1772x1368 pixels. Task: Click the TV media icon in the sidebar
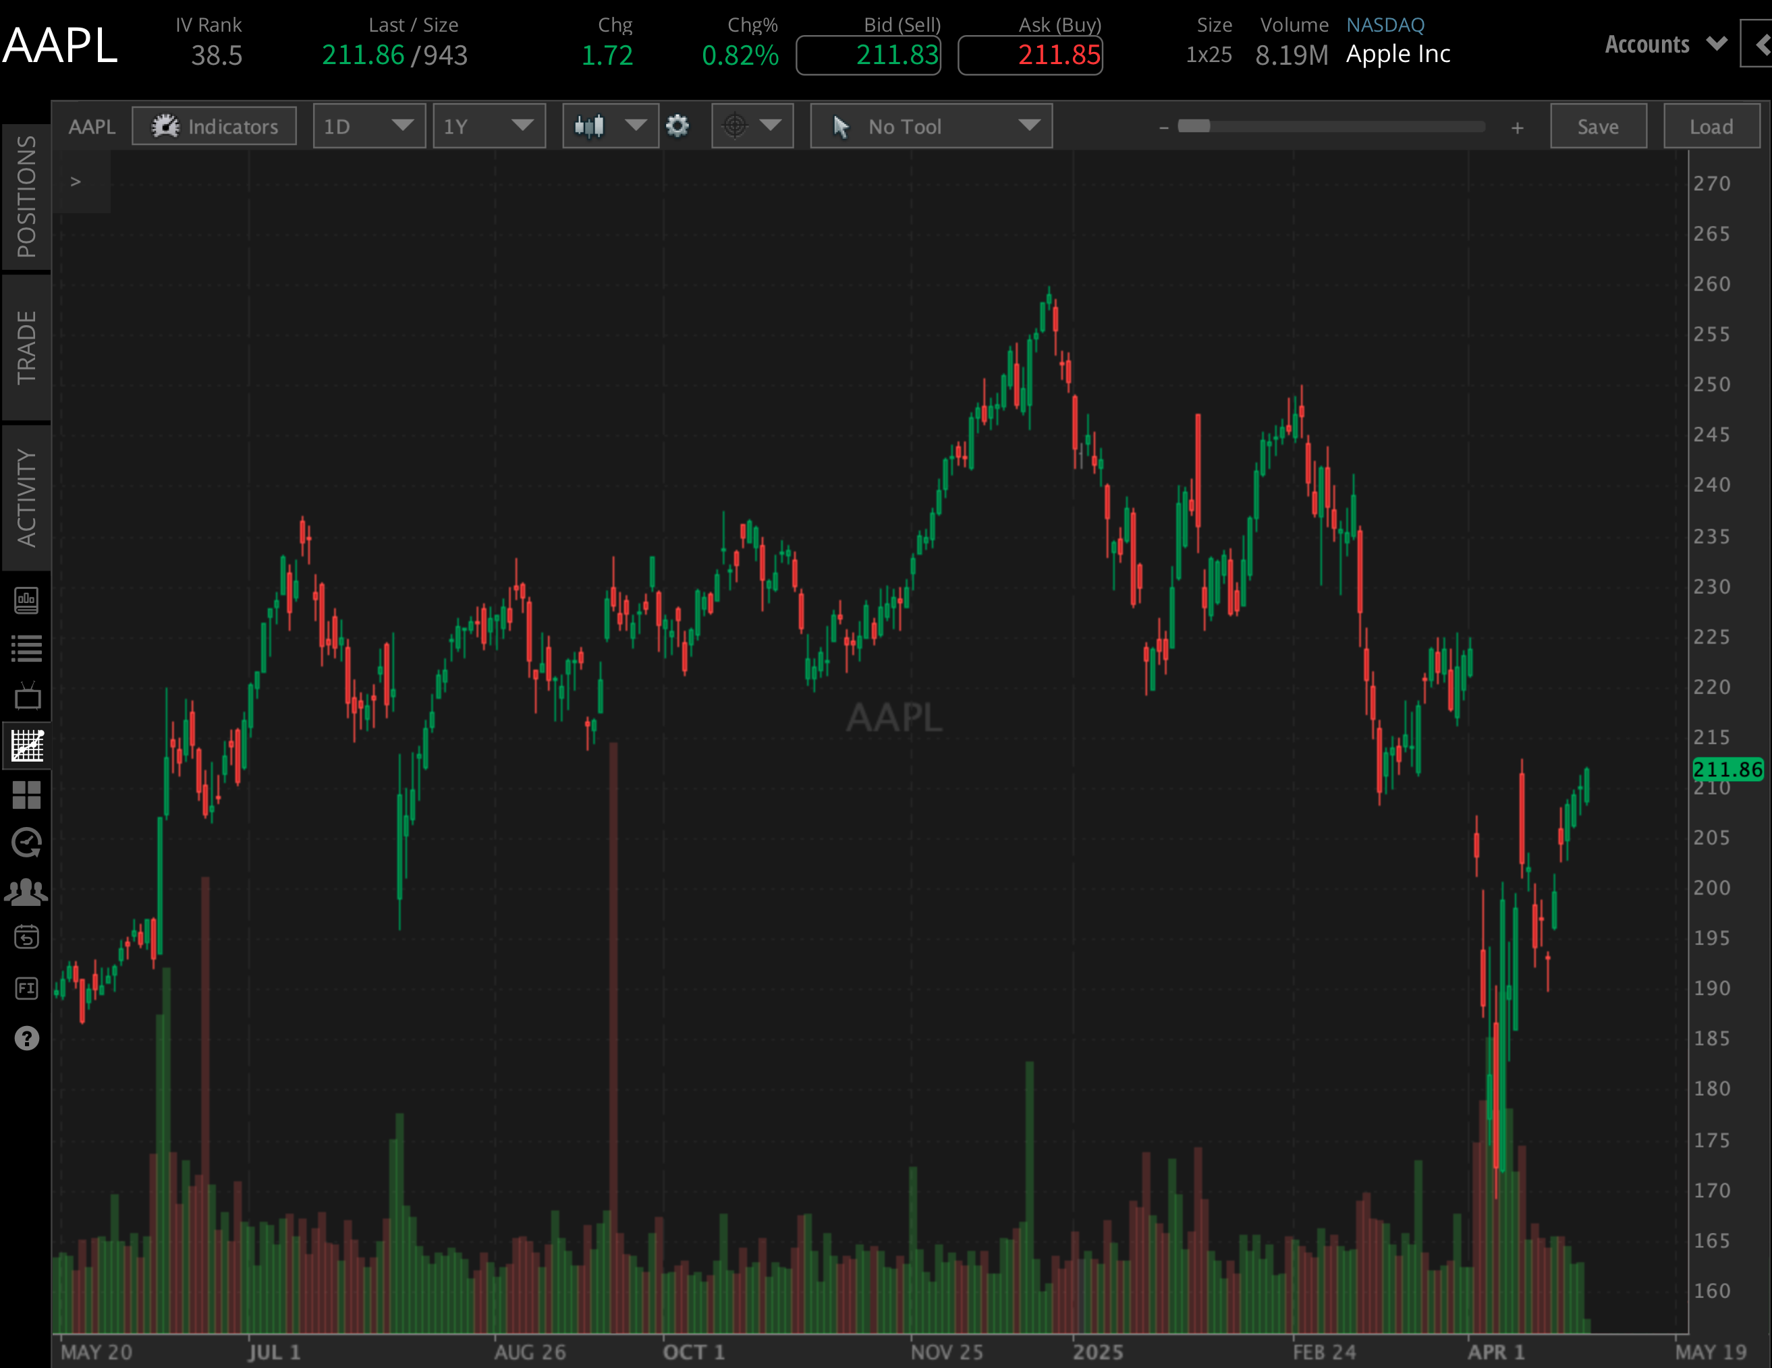pyautogui.click(x=27, y=695)
